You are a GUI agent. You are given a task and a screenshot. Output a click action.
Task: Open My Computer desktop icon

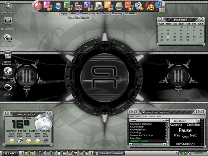pyautogui.click(x=8, y=24)
